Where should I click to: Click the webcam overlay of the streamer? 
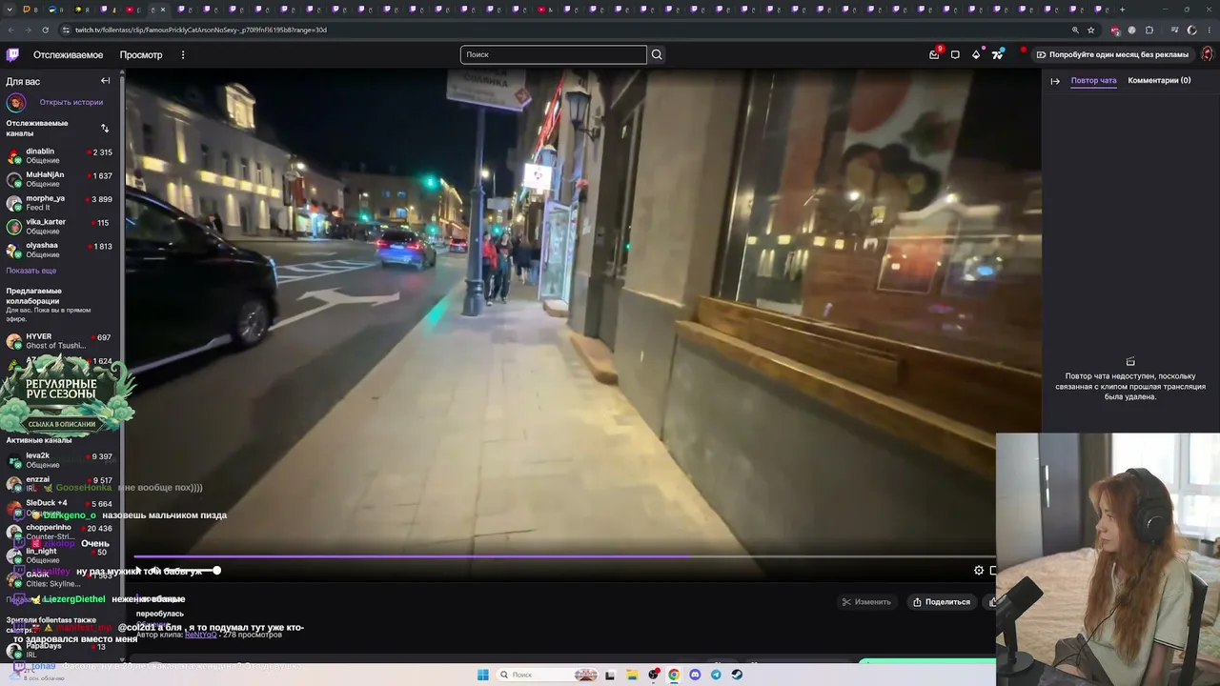pos(1108,559)
